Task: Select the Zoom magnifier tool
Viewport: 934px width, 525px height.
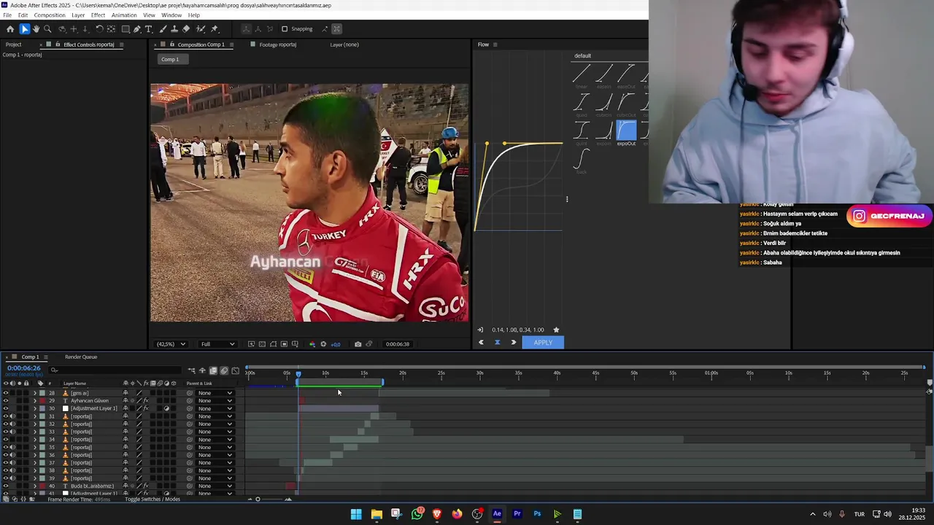Action: [x=47, y=29]
